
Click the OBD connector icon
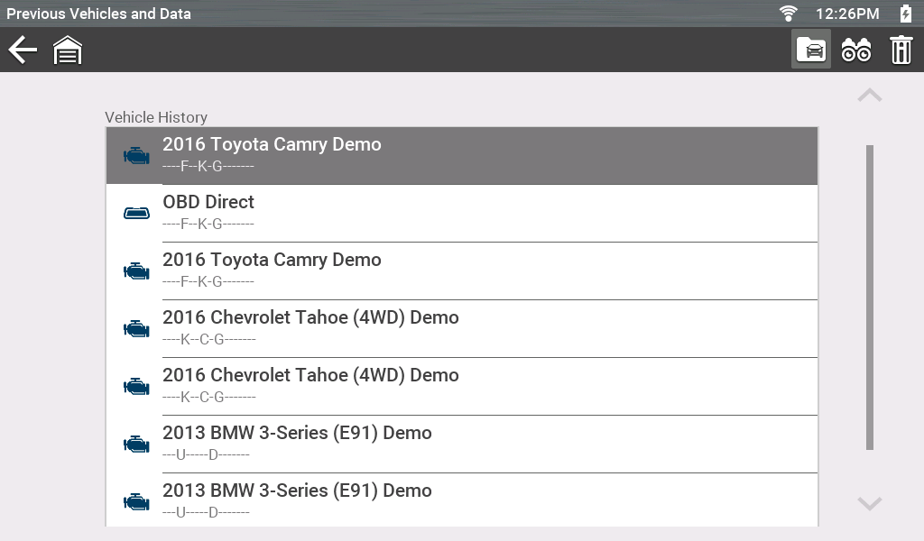tap(136, 213)
